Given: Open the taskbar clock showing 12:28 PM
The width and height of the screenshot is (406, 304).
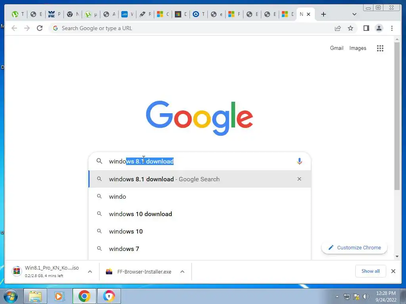Looking at the screenshot, I should tap(386, 296).
